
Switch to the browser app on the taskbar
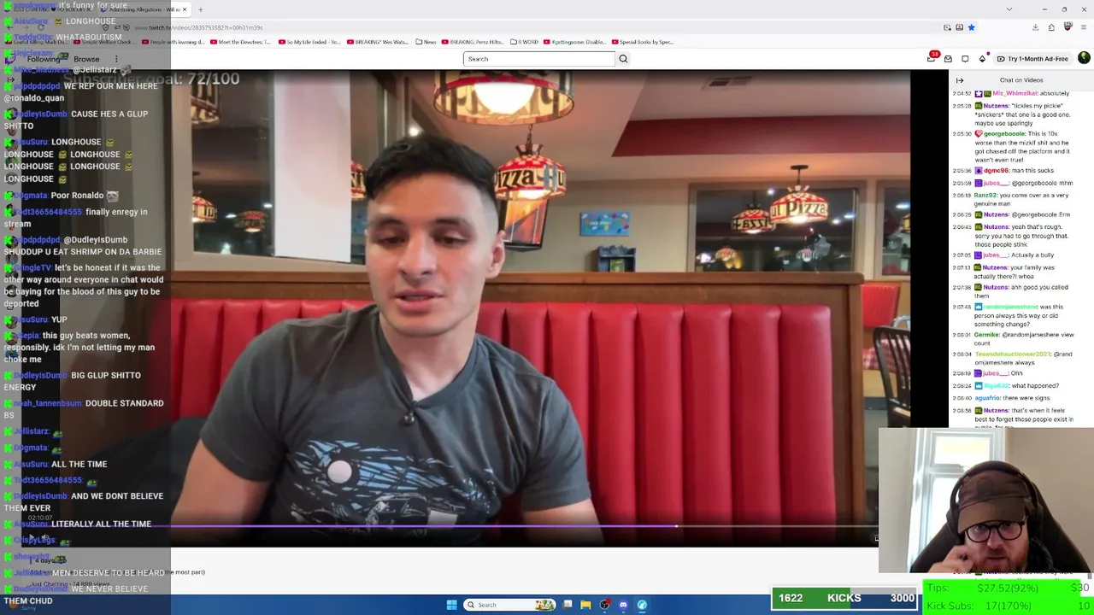click(x=642, y=605)
